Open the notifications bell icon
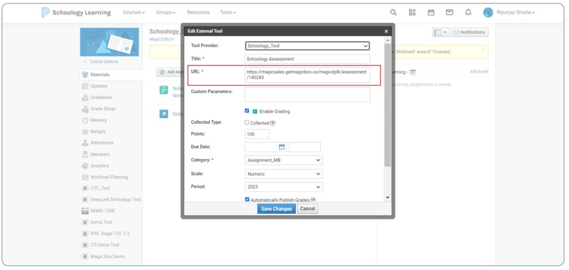Image resolution: width=569 pixels, height=270 pixels. [x=468, y=12]
